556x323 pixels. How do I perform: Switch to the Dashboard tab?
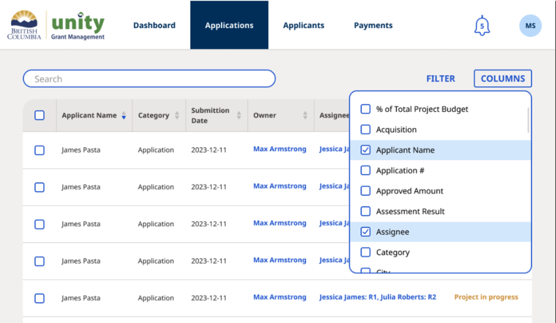tap(154, 25)
